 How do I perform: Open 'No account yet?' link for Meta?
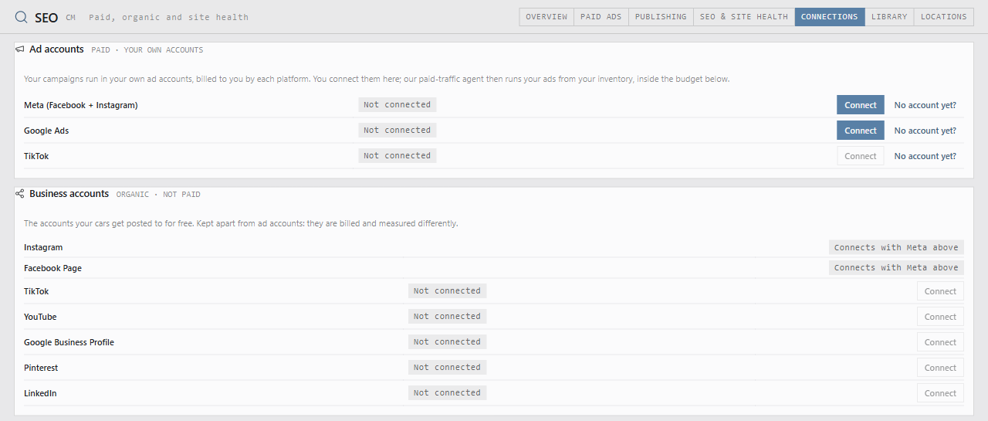(x=925, y=105)
